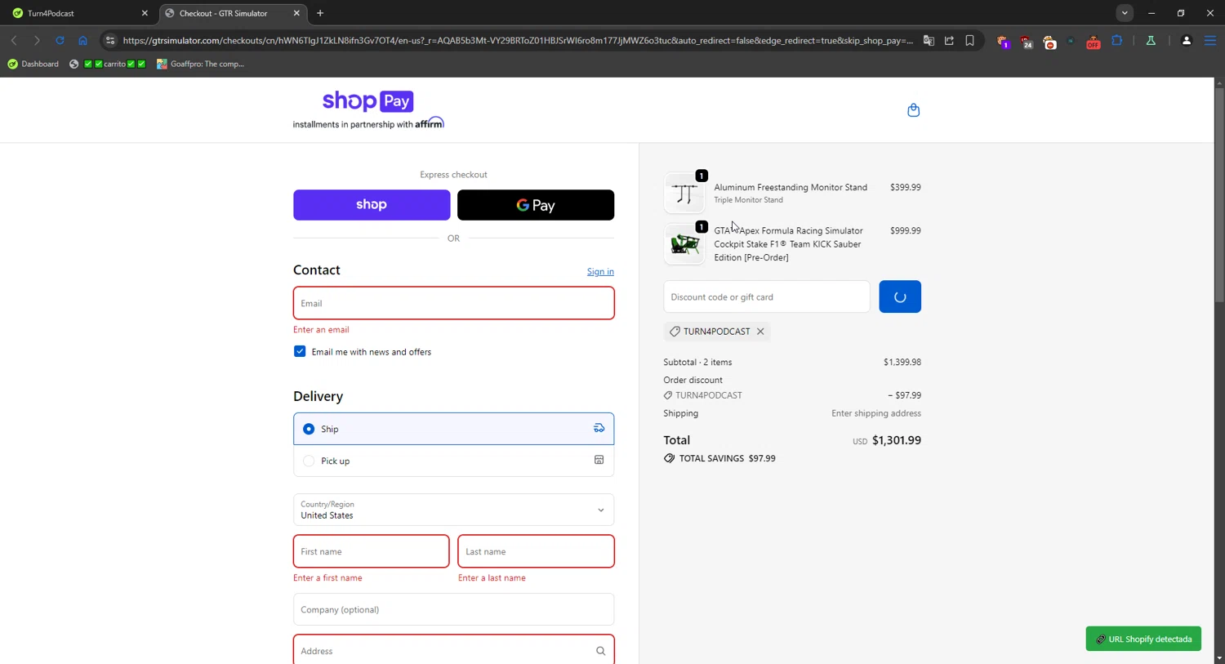The width and height of the screenshot is (1225, 664).
Task: Open the carrito bookmark
Action: tap(108, 64)
